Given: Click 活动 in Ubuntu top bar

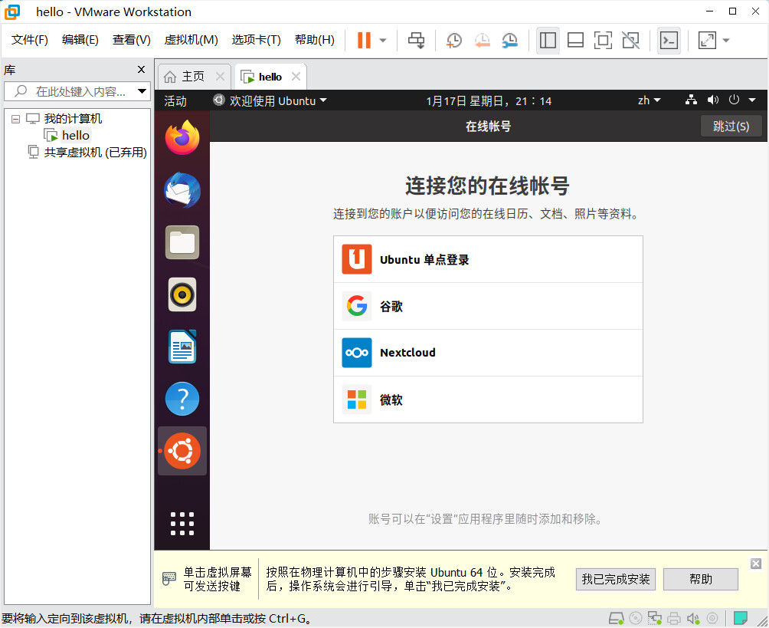Looking at the screenshot, I should click(175, 101).
